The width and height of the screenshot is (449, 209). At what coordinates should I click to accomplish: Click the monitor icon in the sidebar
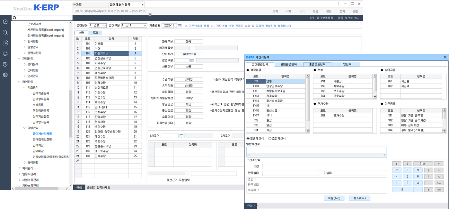pos(5,54)
